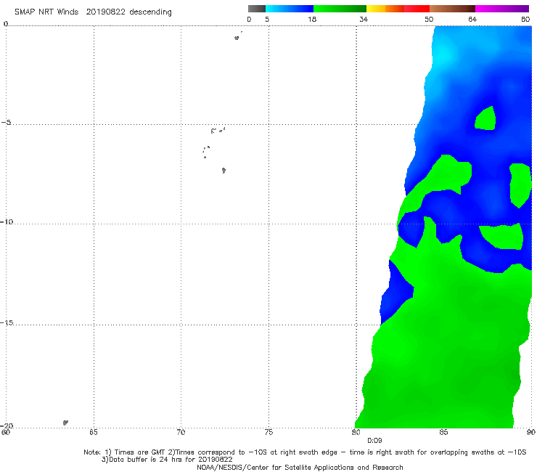Viewport: 537px width, 472px height.
Task: Click the gray segment of the color bar
Action: point(257,9)
